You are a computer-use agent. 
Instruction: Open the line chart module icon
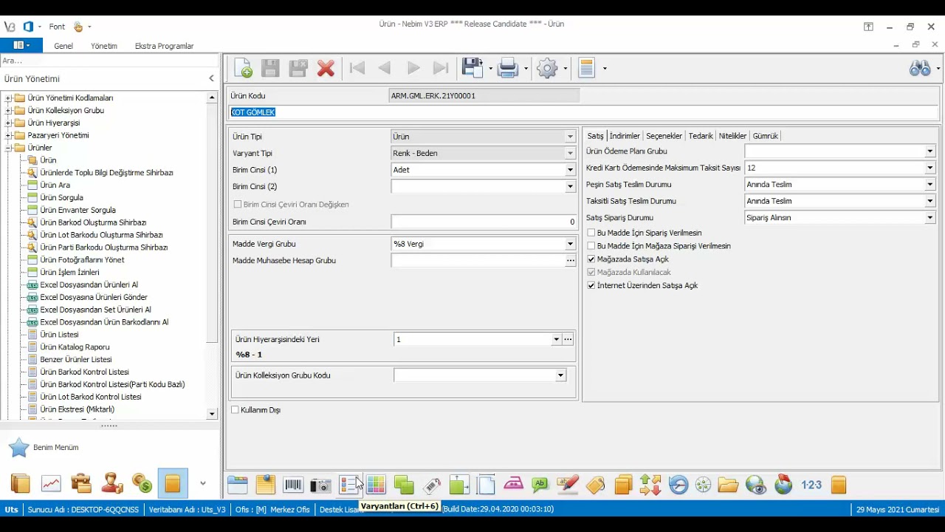(51, 484)
